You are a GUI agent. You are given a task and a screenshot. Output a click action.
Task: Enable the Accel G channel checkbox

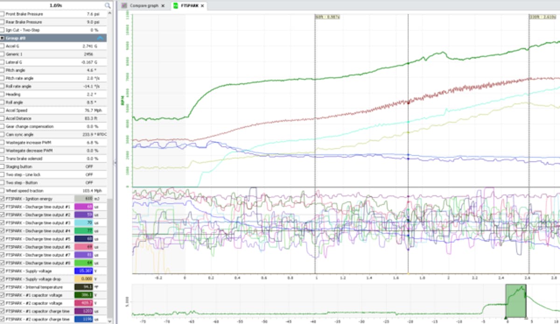tap(2, 46)
